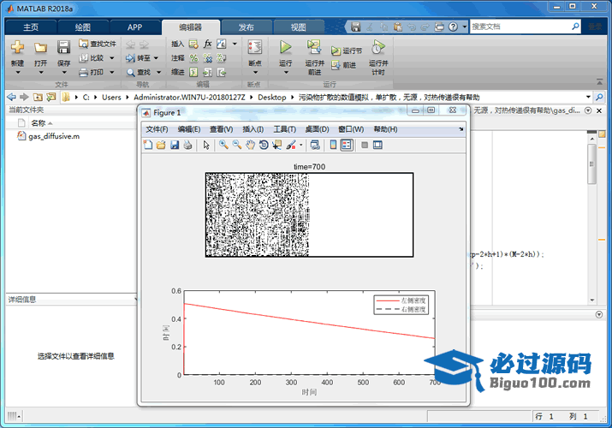The image size is (612, 428).
Task: Click the search documentation input field
Action: click(x=521, y=27)
